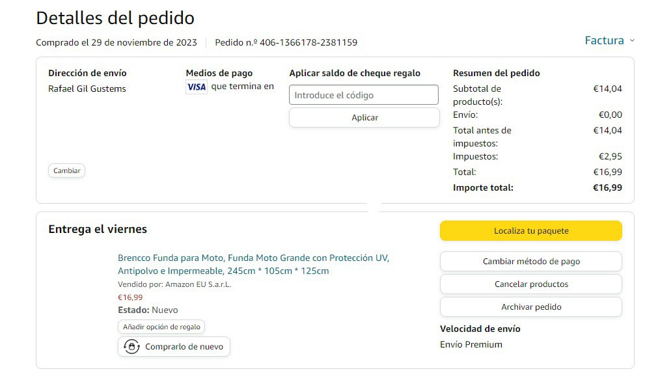Click seller name Amazon EU S.a.r.L.
The height and width of the screenshot is (382, 658).
198,284
